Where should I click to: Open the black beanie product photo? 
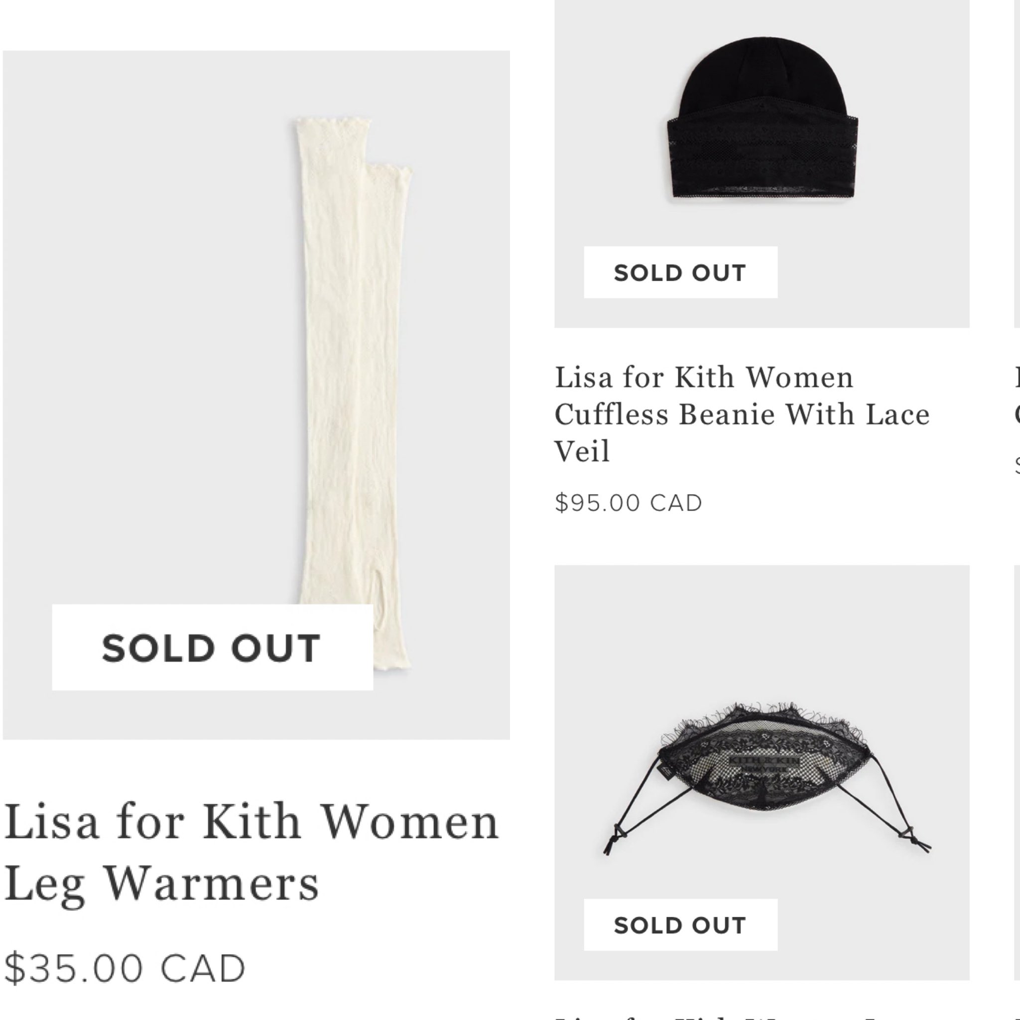tap(762, 122)
